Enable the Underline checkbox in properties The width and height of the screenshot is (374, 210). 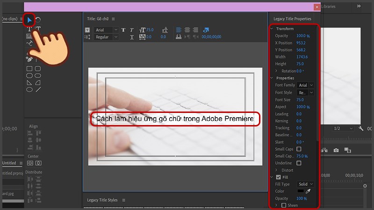(299, 163)
